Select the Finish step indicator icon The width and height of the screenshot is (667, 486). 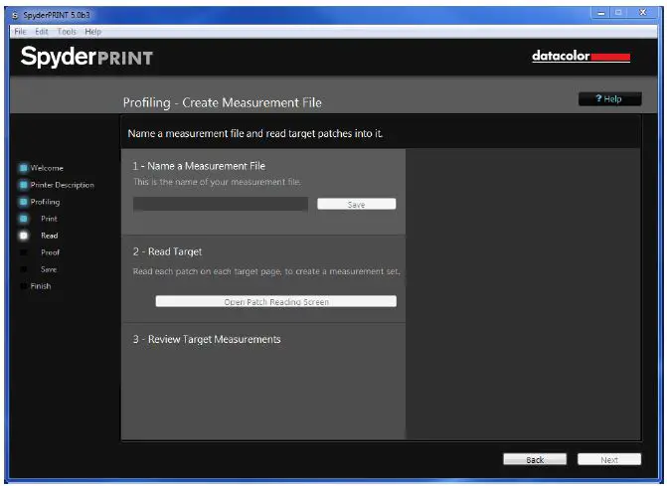click(x=24, y=285)
